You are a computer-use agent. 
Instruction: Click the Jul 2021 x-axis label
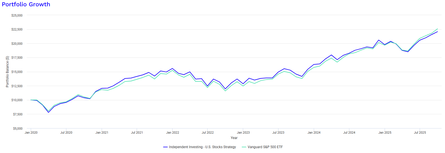click(137, 132)
